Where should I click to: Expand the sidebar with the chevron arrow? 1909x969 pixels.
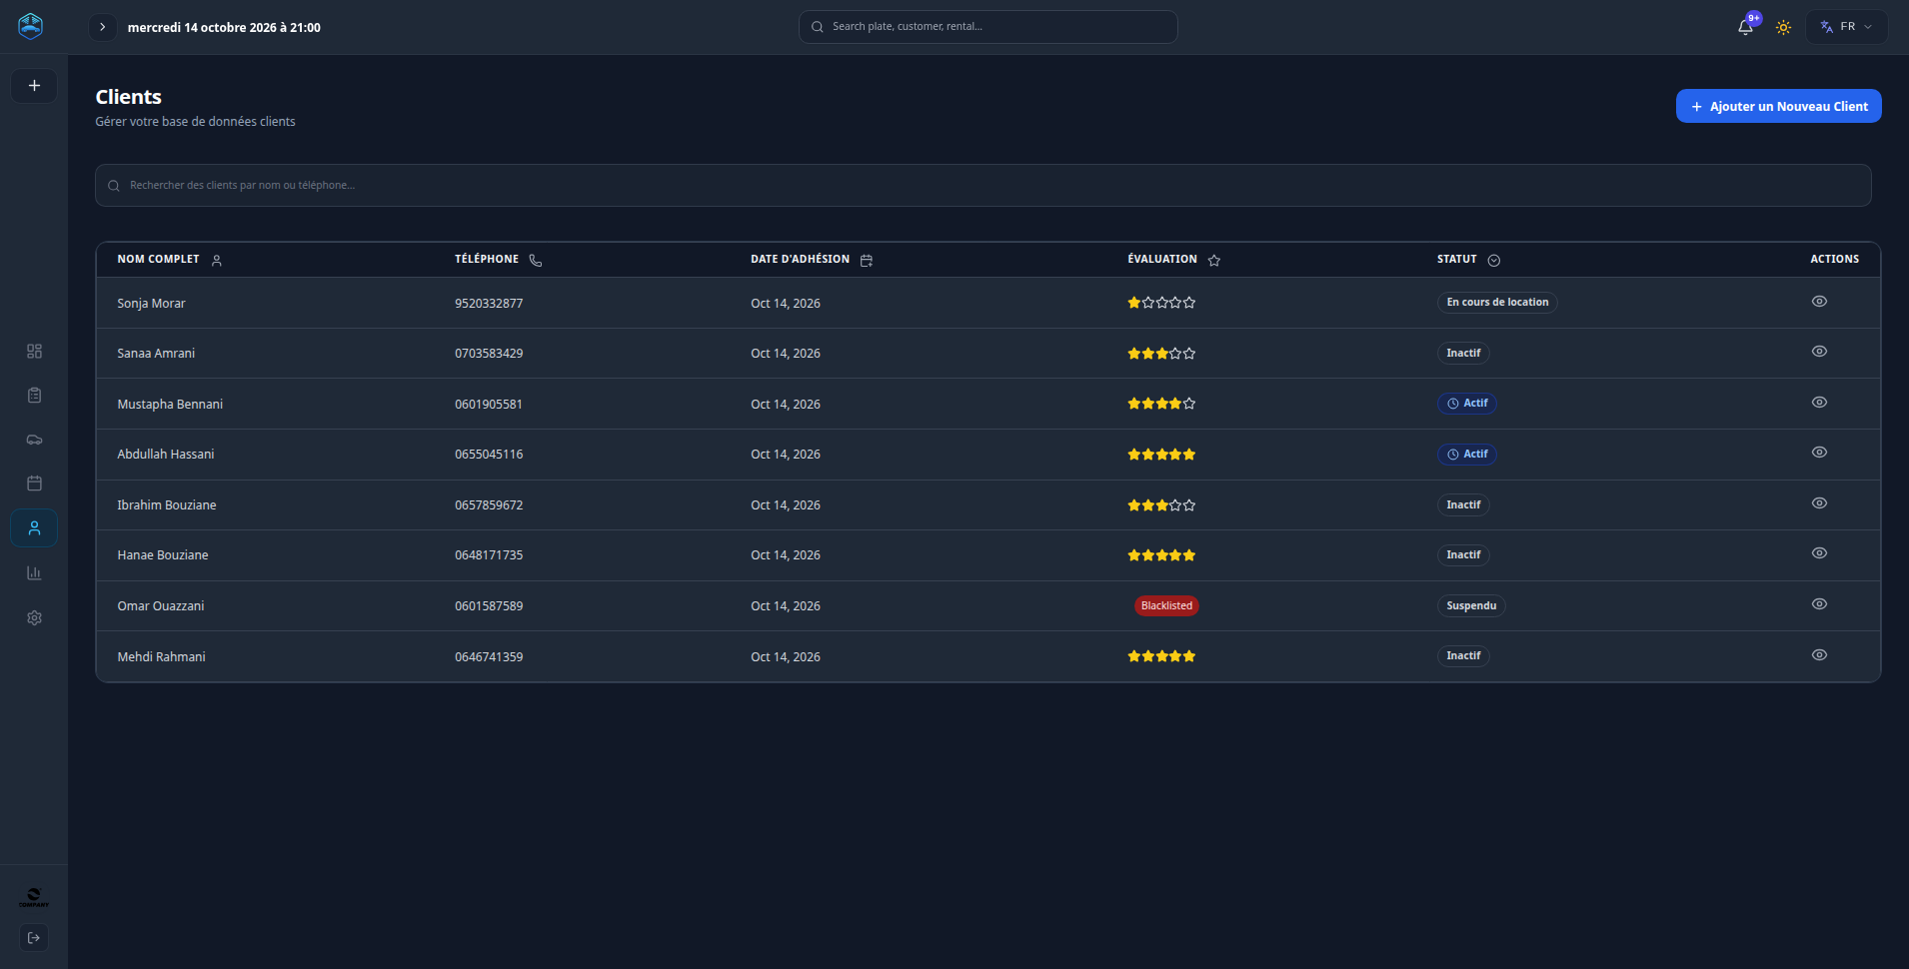tap(102, 27)
